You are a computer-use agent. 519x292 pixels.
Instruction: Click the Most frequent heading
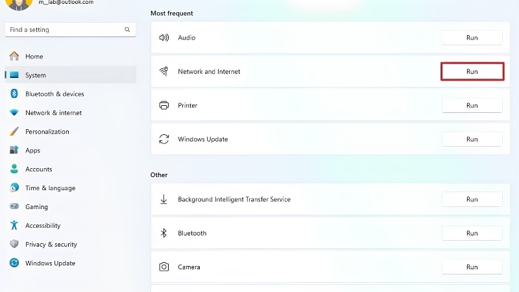pyautogui.click(x=172, y=13)
